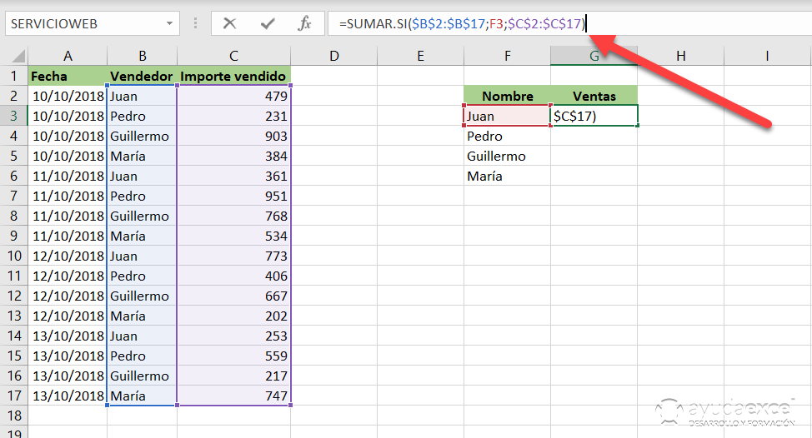Image resolution: width=812 pixels, height=438 pixels.
Task: Select amount cell with value 747
Action: 234,396
